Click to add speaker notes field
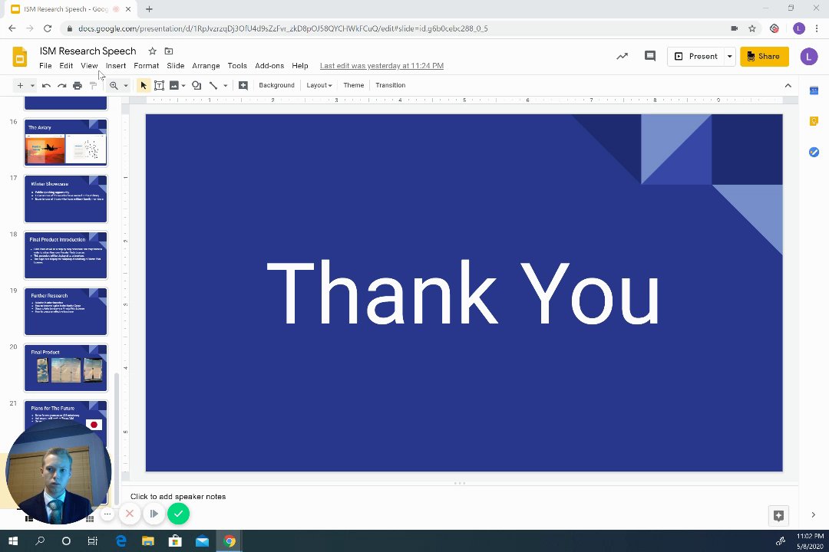This screenshot has width=829, height=552. coord(177,497)
